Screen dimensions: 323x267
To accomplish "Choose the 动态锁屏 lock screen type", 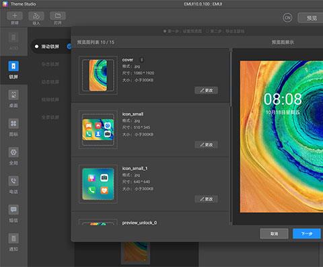I will click(x=50, y=82).
